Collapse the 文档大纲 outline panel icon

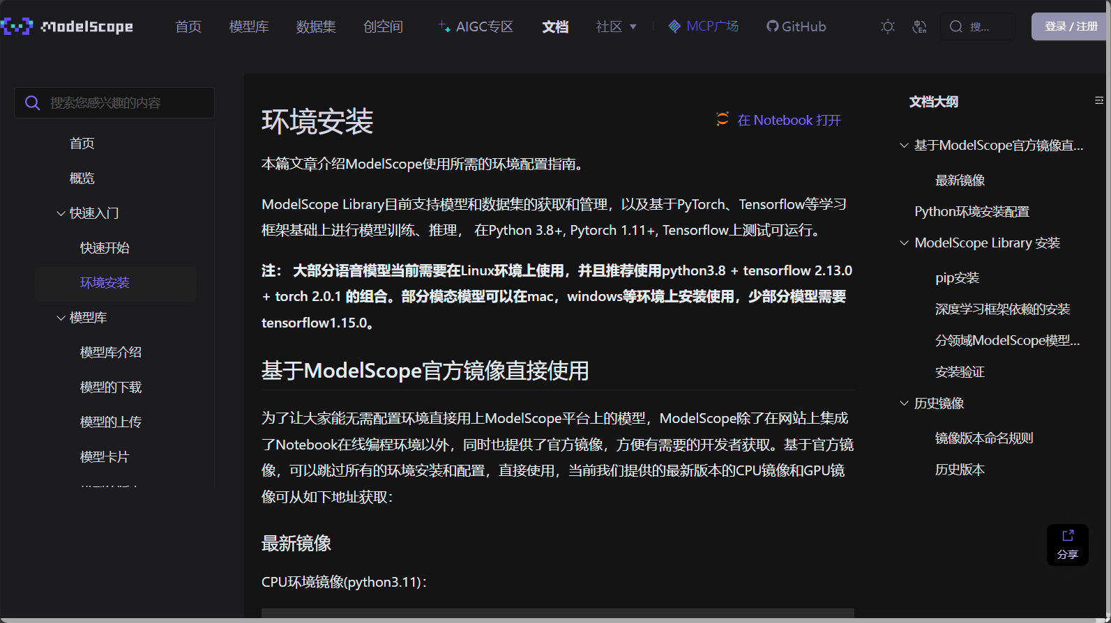tap(1099, 101)
